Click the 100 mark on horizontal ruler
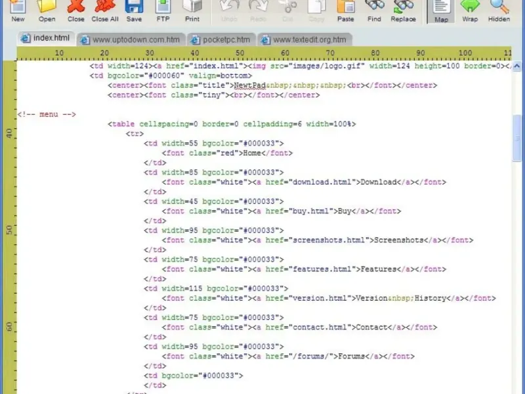 465,53
